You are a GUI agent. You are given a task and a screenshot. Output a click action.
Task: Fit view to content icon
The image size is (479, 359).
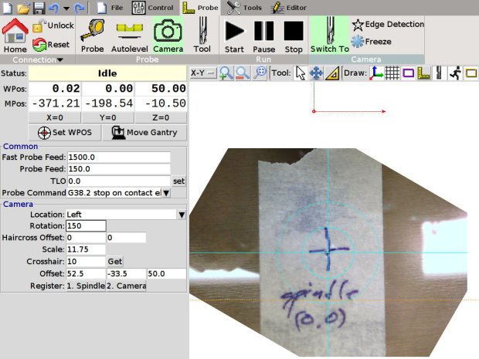pos(260,73)
